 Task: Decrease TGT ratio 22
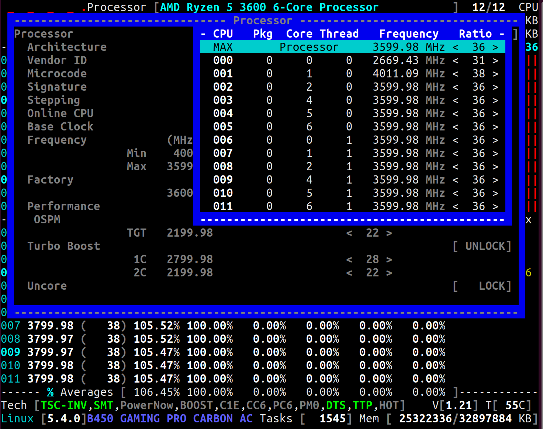pos(349,233)
